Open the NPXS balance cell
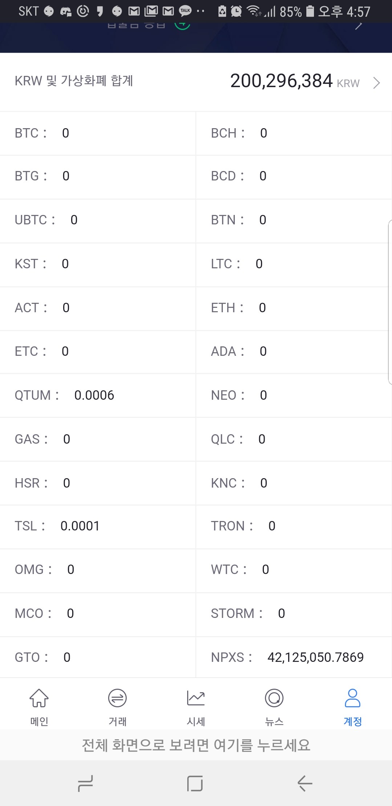 pos(294,657)
